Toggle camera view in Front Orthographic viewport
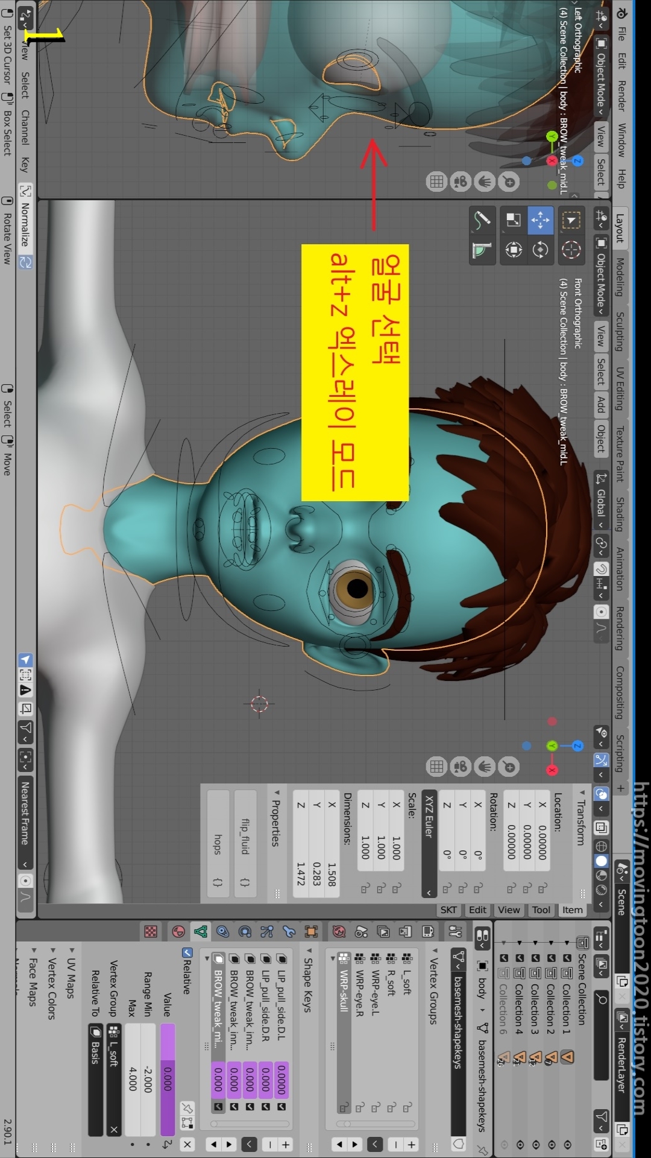The height and width of the screenshot is (1158, 651). pos(461,767)
